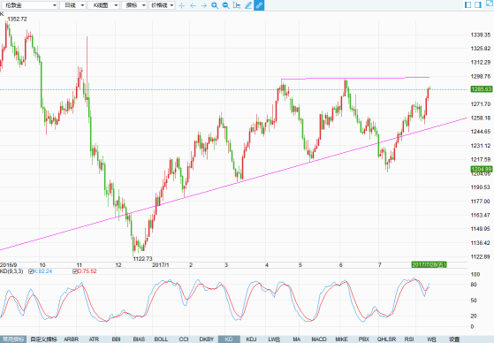Select the BOLL indicator tab
The height and width of the screenshot is (343, 494).
(x=162, y=339)
